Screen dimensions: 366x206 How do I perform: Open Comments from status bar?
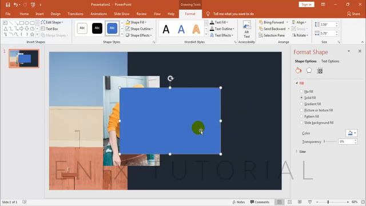click(x=260, y=202)
